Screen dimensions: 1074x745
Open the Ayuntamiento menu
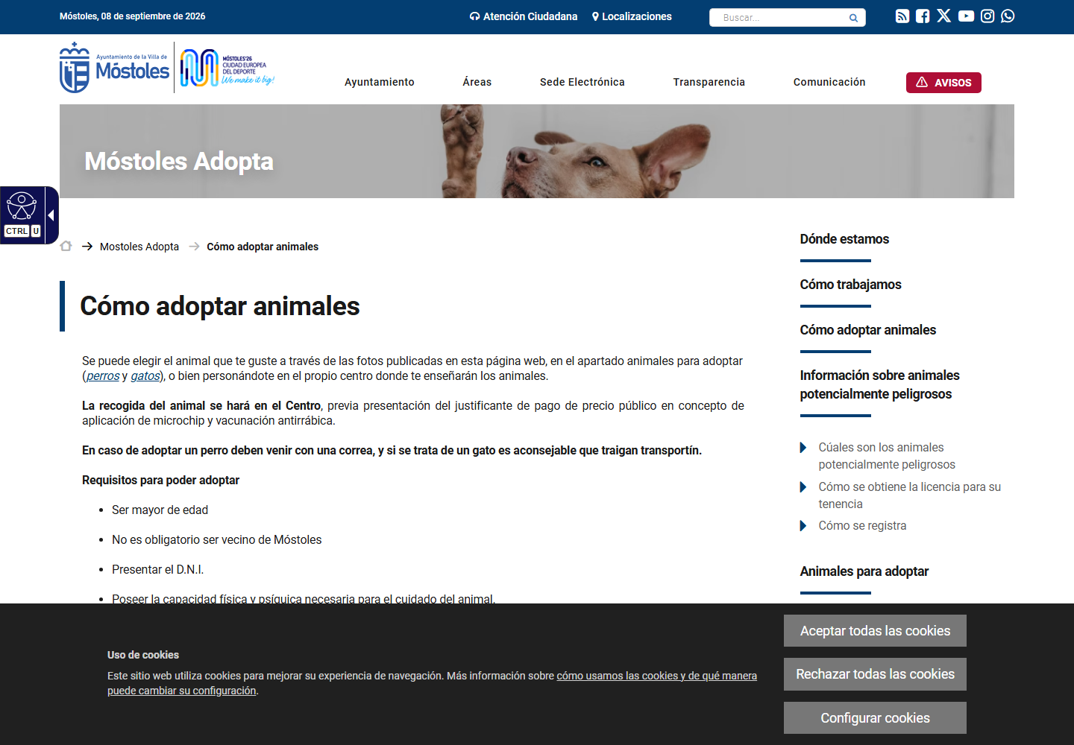380,82
